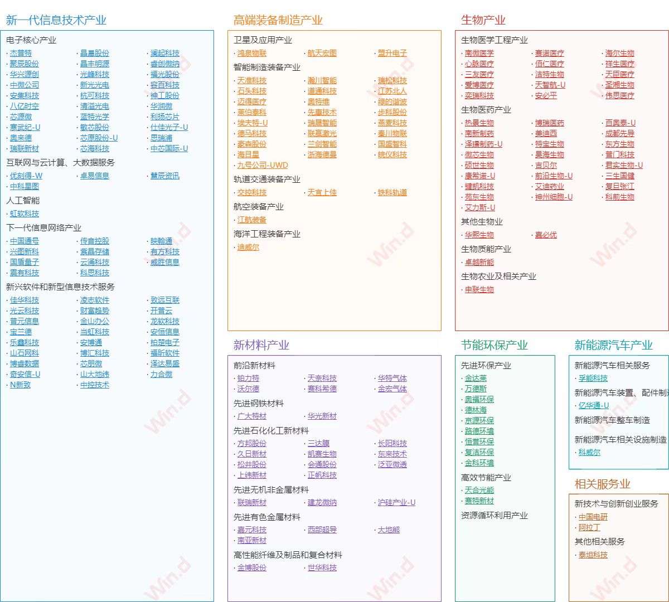669x602 pixels.
Task: Open the 中微公司 link
Action: pyautogui.click(x=25, y=85)
